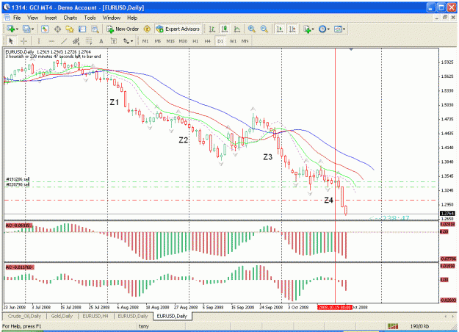Screen dimensions: 459x332
Task: Select the Z1 text label on chart
Action: click(114, 102)
